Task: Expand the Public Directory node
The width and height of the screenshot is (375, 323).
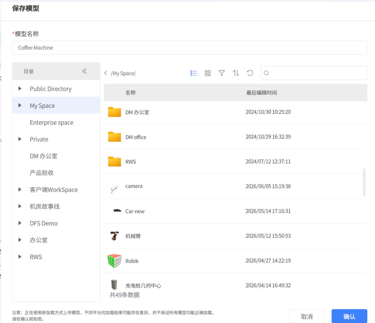Action: 20,89
